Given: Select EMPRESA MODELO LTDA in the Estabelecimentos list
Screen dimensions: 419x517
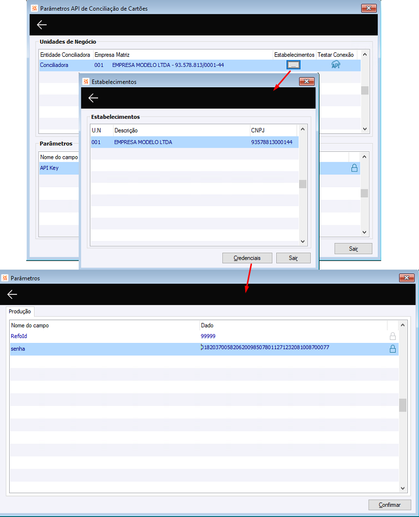Looking at the screenshot, I should (143, 142).
